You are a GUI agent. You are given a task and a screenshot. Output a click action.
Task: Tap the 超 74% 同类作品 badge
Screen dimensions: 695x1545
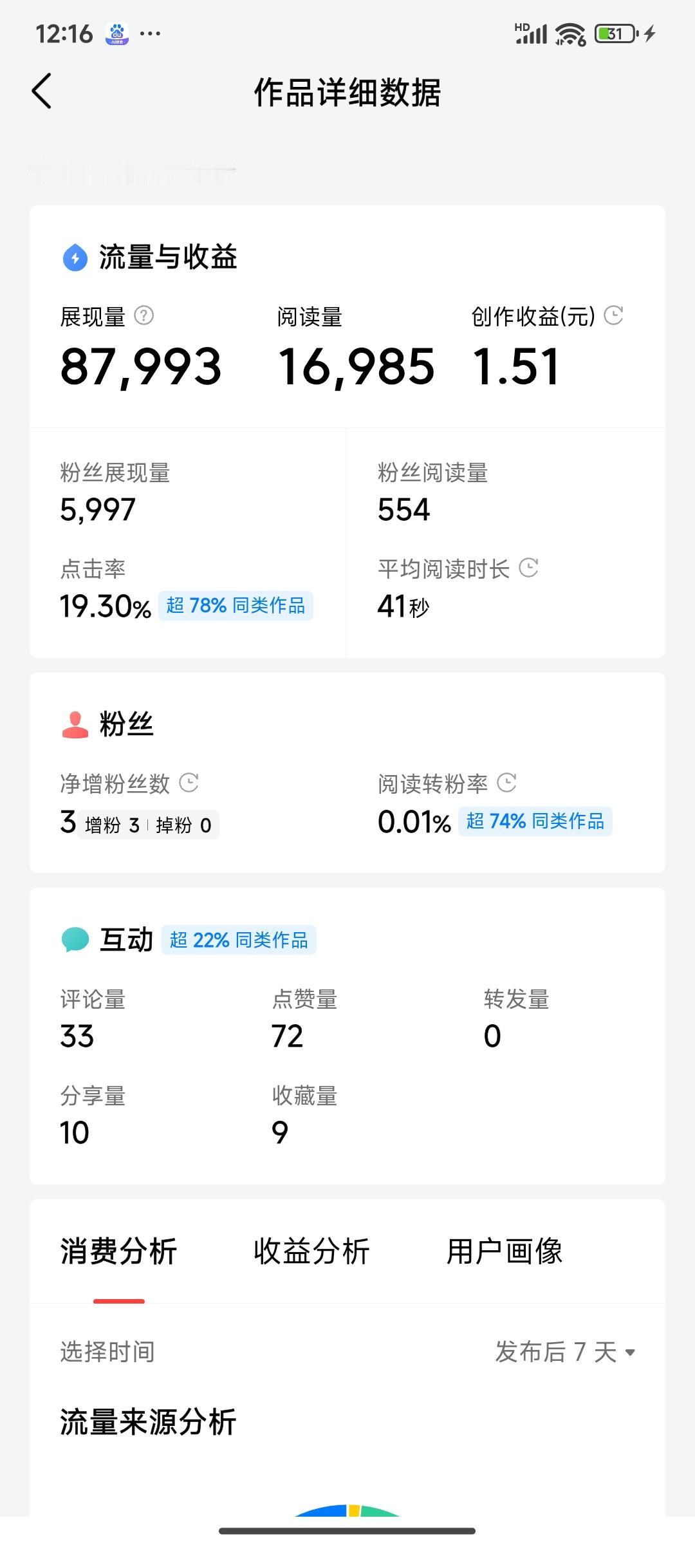(535, 821)
